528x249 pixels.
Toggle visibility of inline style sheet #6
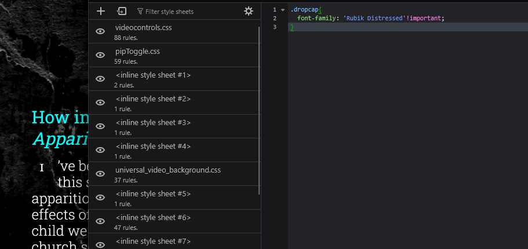[100, 221]
